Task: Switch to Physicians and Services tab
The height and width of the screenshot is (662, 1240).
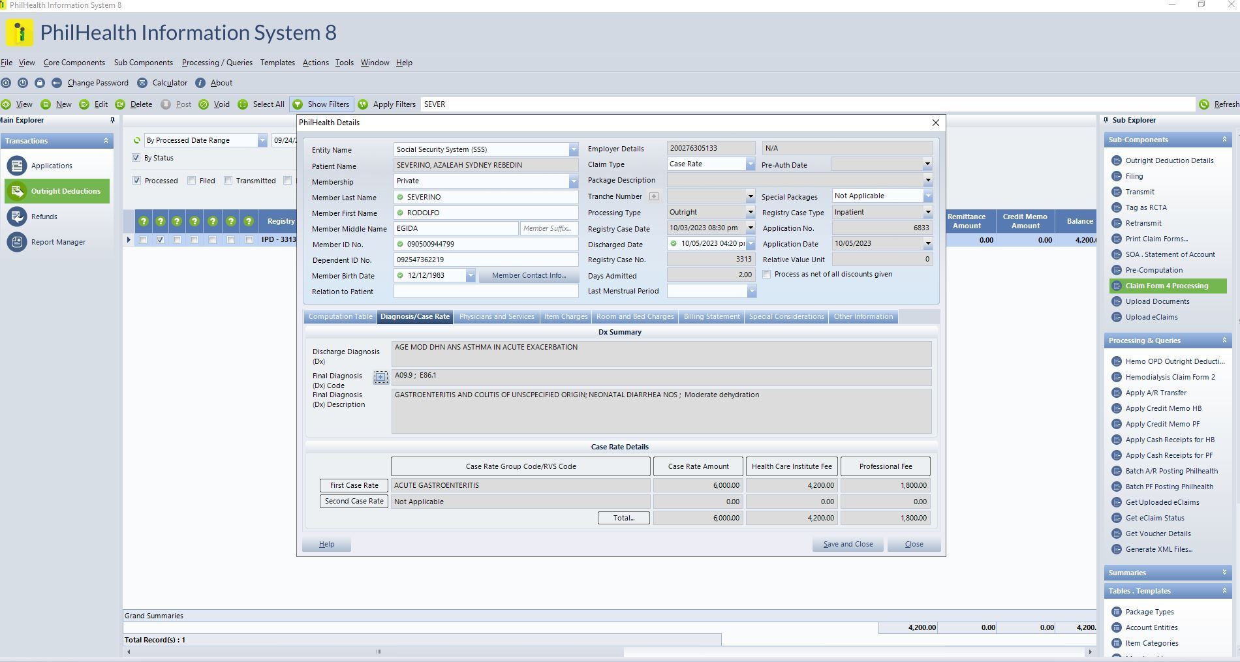Action: click(497, 317)
